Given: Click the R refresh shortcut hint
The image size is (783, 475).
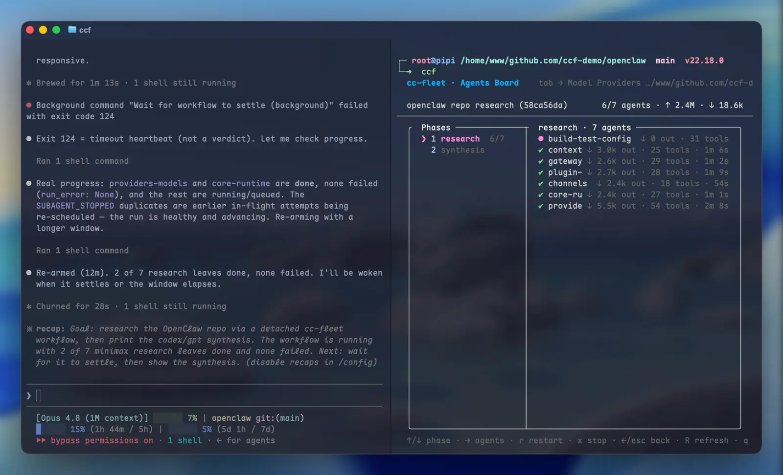Looking at the screenshot, I should point(707,440).
